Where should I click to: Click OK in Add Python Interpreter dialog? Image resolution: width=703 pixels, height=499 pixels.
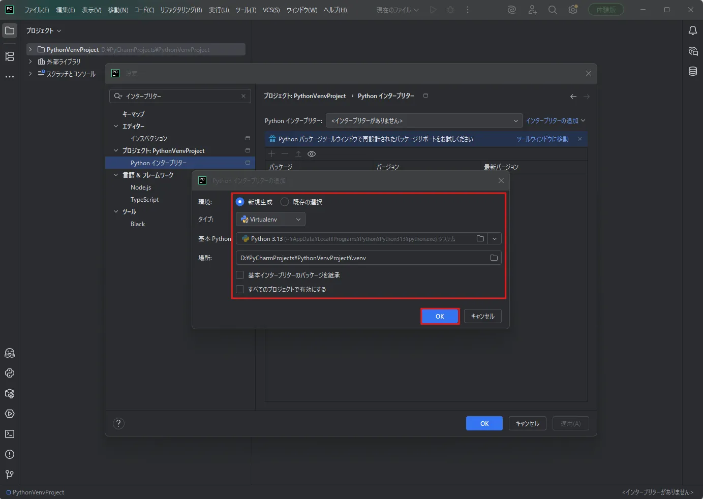click(x=440, y=316)
